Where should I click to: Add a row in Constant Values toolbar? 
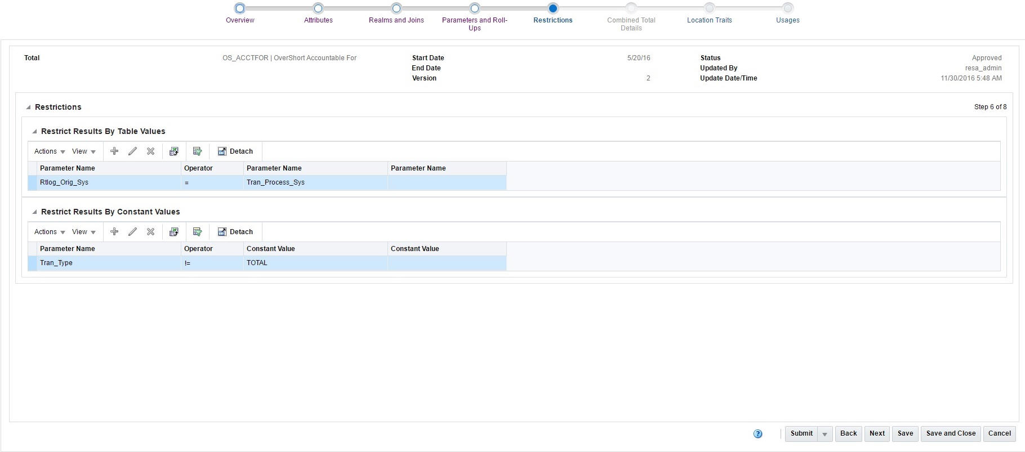click(114, 231)
